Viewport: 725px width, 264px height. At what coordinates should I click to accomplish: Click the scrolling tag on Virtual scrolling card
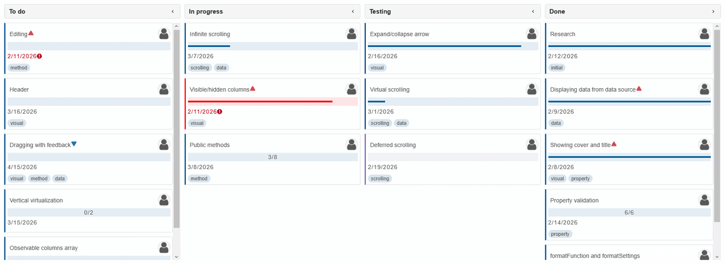[x=380, y=123]
